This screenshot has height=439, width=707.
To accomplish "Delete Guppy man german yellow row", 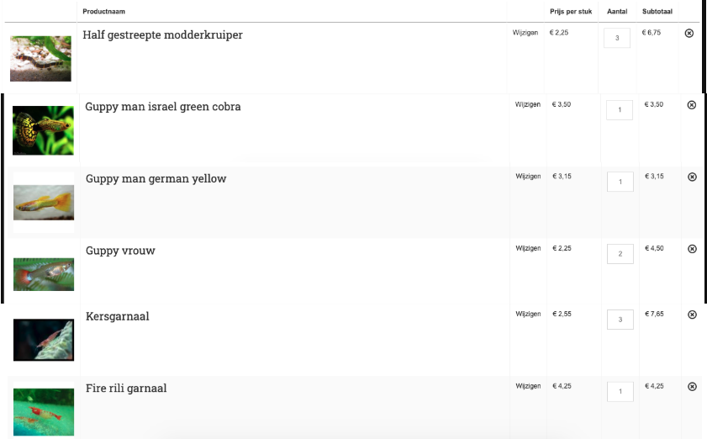I will coord(692,177).
